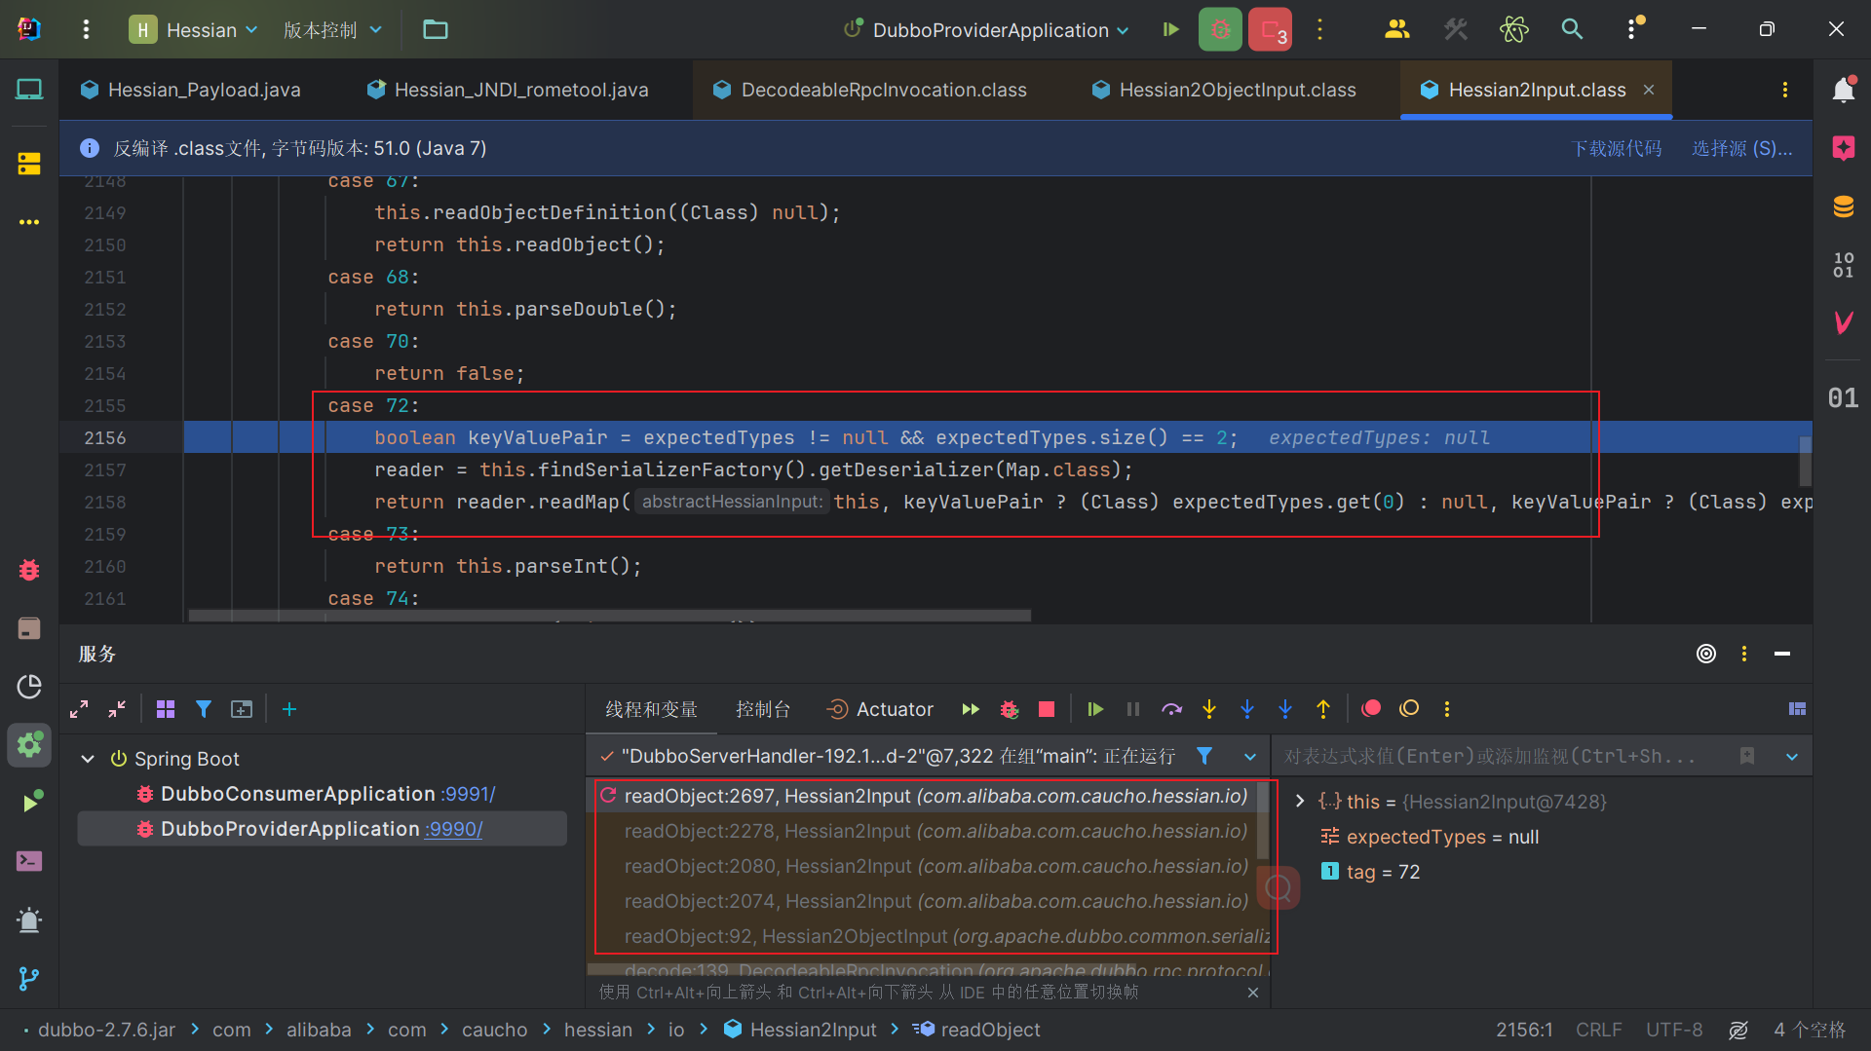The width and height of the screenshot is (1871, 1051).
Task: Open the Notifications bell panel
Action: point(1843,90)
